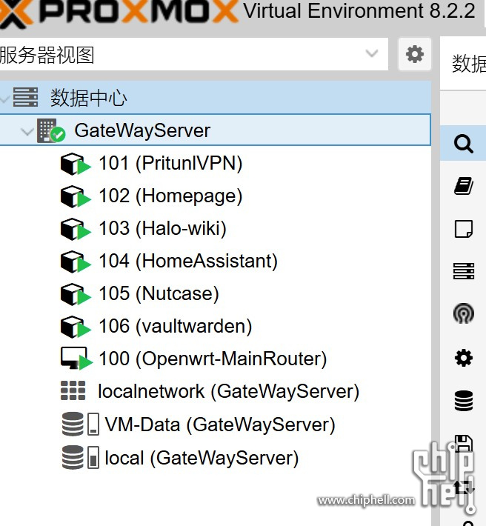486x526 pixels.
Task: Open the Summary book icon menu item
Action: 464,186
